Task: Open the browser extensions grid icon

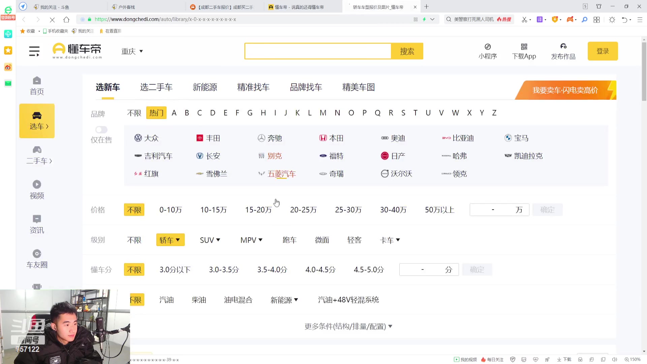Action: (596, 20)
